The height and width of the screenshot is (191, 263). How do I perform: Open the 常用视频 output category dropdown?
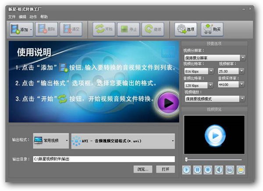[51, 141]
